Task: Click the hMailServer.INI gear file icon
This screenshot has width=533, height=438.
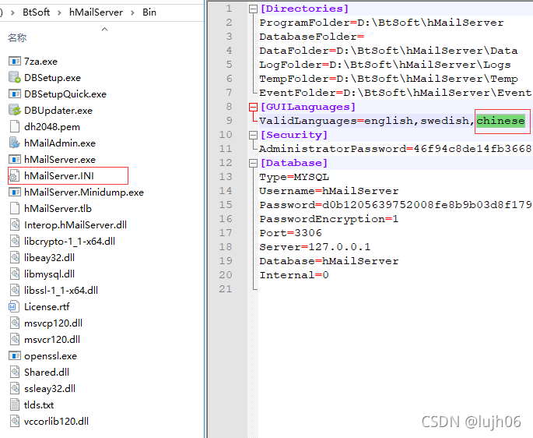Action: click(14, 175)
